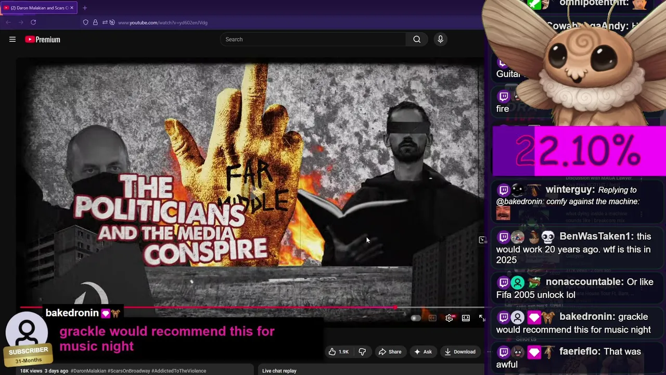Toggle closed captions CC button
The height and width of the screenshot is (375, 666).
[432, 318]
